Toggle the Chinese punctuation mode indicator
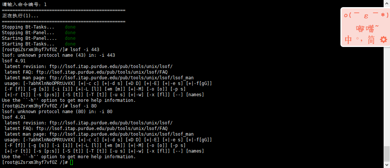Screen dimensions: 390x168 pyautogui.click(x=359, y=39)
